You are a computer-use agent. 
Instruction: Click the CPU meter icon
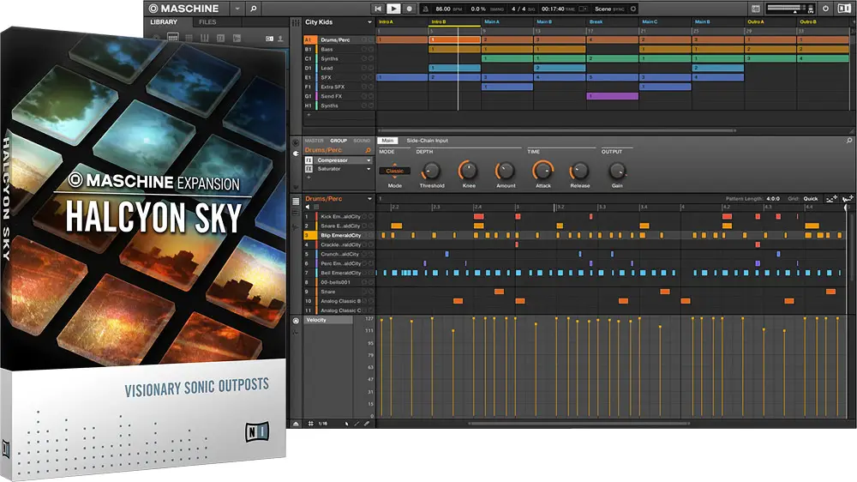point(811,9)
